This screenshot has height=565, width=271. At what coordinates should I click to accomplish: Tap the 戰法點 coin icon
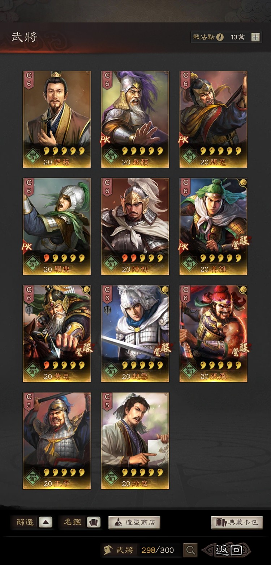(x=220, y=37)
